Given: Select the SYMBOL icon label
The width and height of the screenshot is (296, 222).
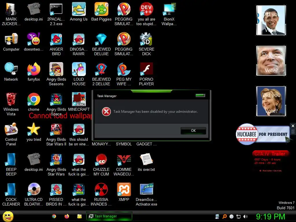Looking at the screenshot, I should click(124, 144).
